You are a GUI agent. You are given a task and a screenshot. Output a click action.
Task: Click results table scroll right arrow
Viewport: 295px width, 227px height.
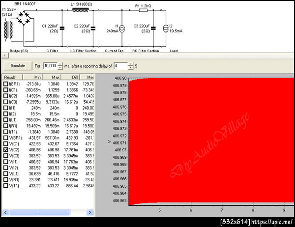point(90,213)
